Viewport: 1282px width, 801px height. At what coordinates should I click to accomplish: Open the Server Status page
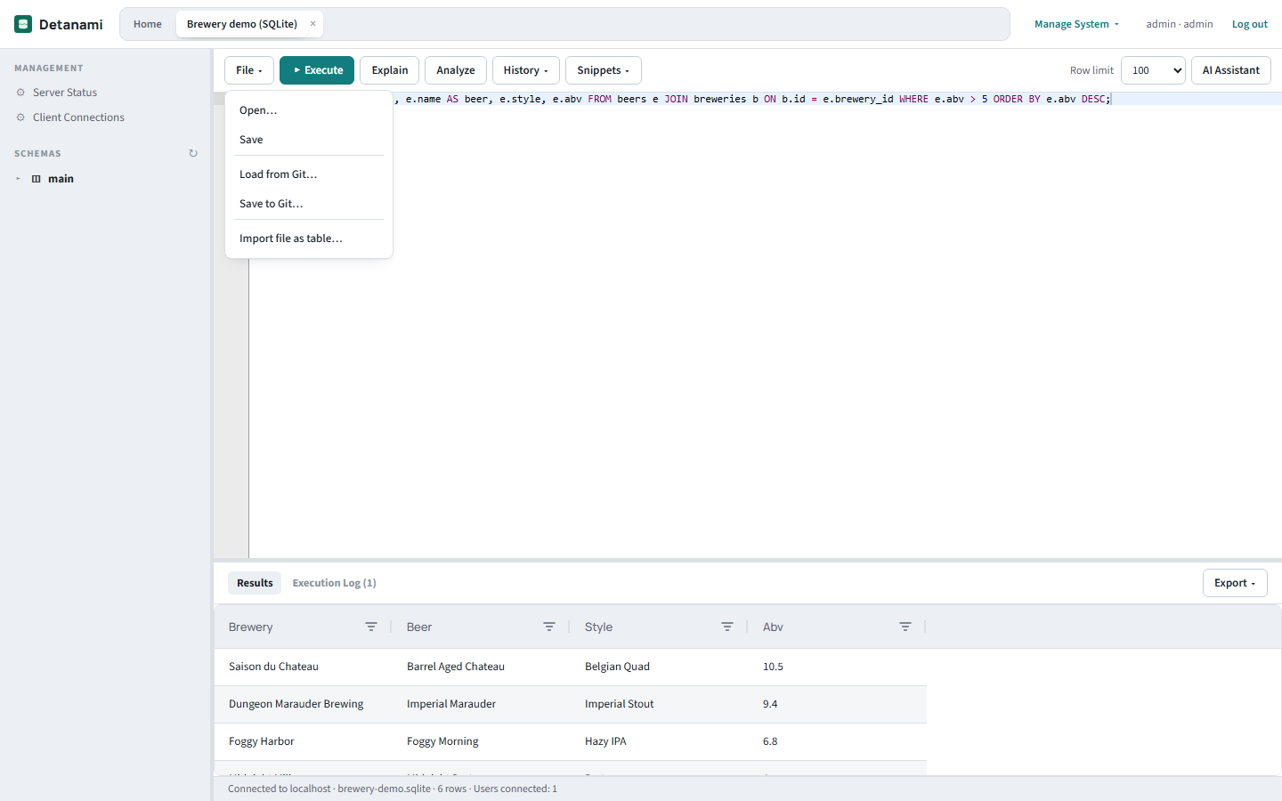click(x=65, y=93)
